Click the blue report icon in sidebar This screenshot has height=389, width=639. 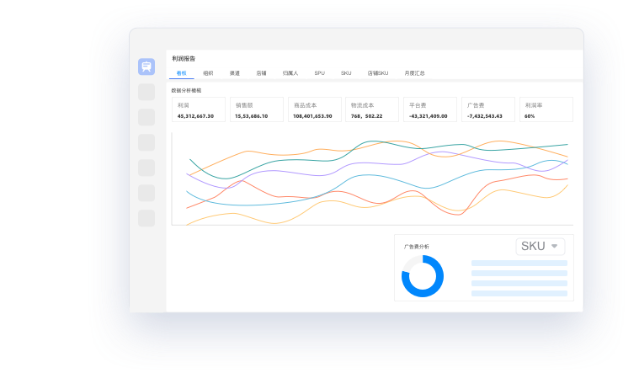coord(146,67)
